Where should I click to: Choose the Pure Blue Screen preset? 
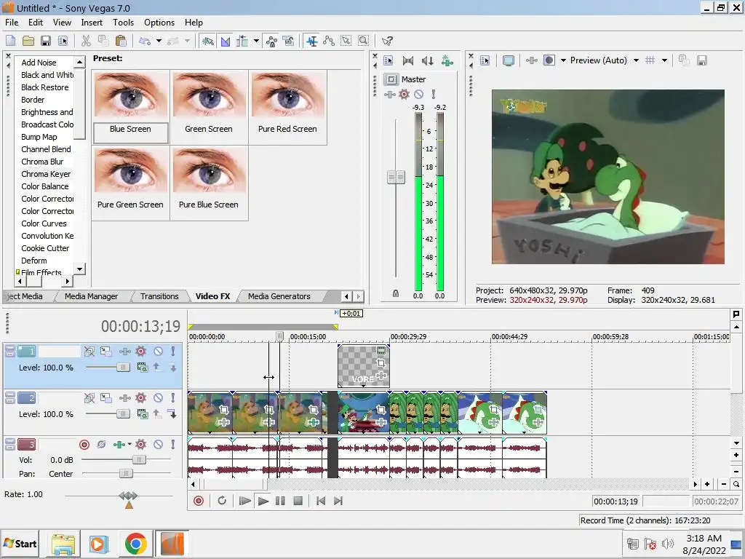tap(209, 183)
